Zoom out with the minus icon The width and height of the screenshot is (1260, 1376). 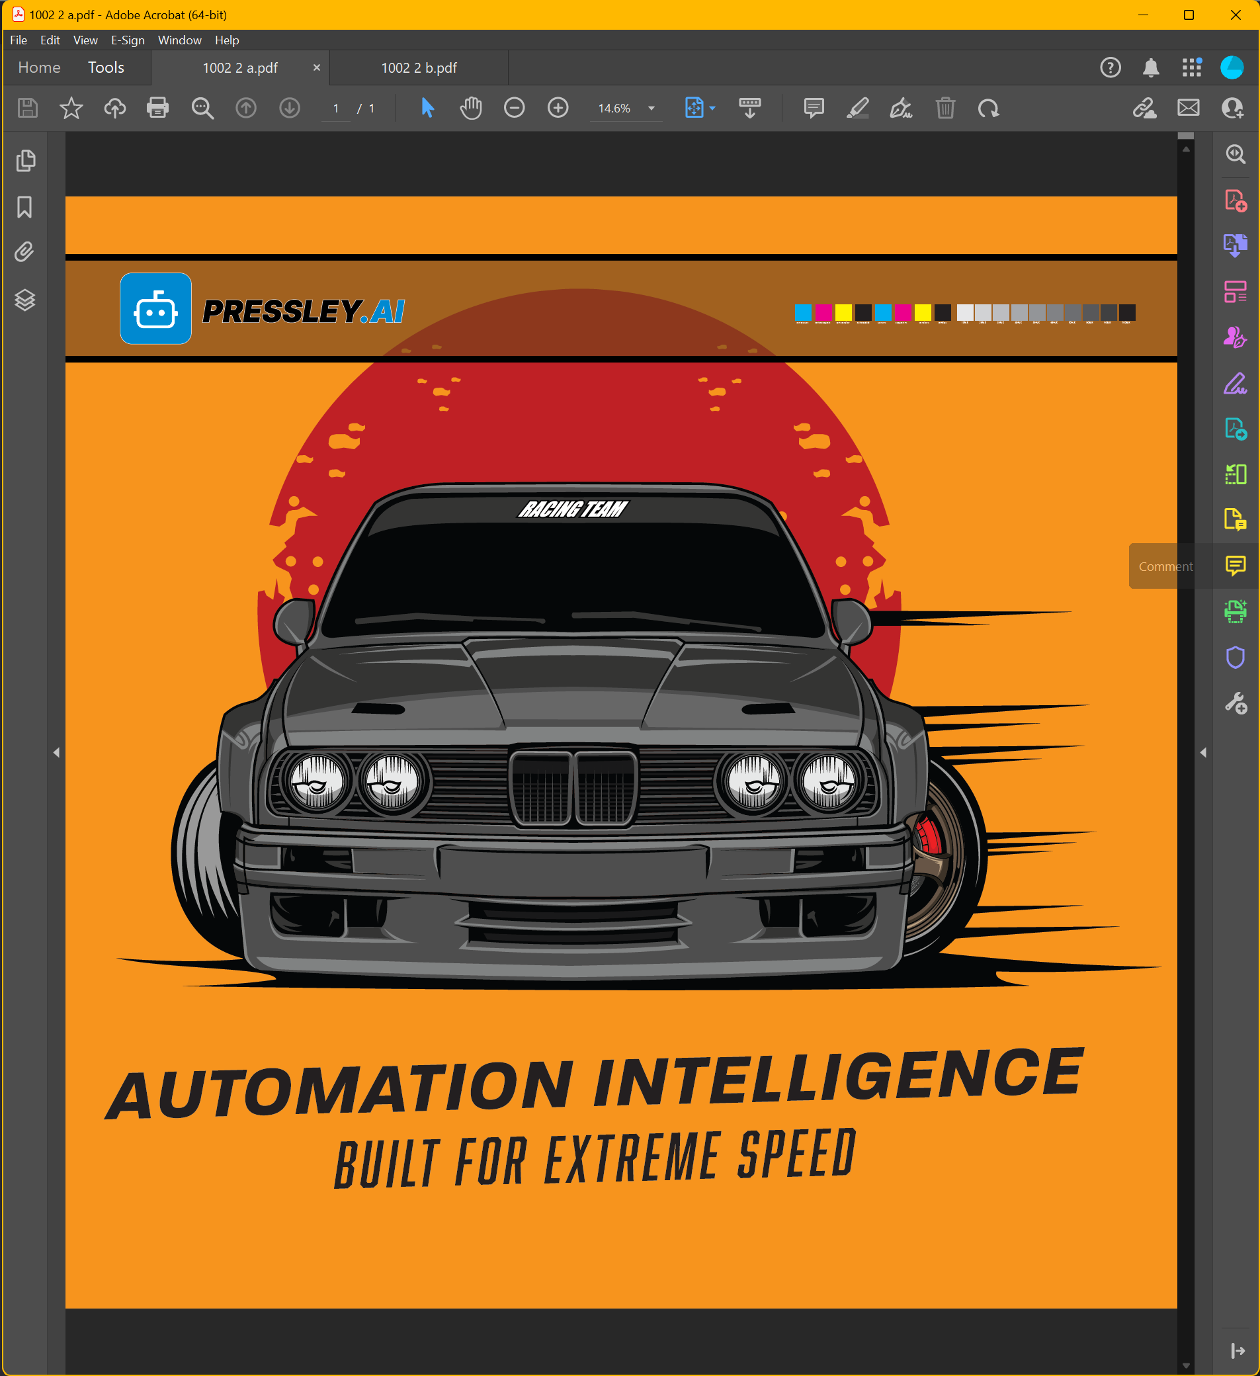pyautogui.click(x=514, y=108)
